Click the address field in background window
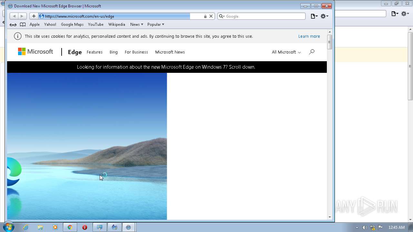Screen dimensions: 413x232 coord(360,14)
